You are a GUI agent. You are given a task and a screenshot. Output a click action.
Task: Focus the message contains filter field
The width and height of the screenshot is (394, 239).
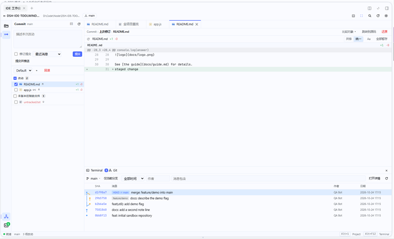click(268, 178)
